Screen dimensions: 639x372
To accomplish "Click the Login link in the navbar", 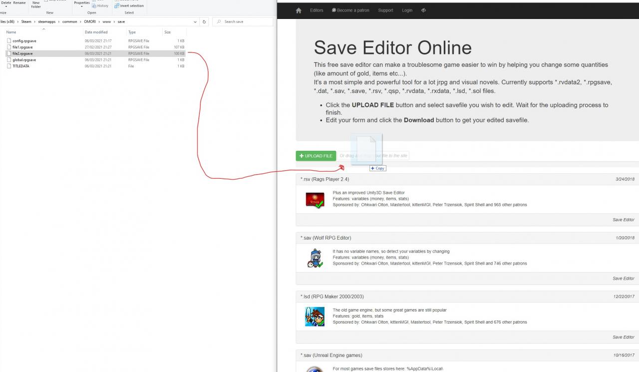I will 407,10.
